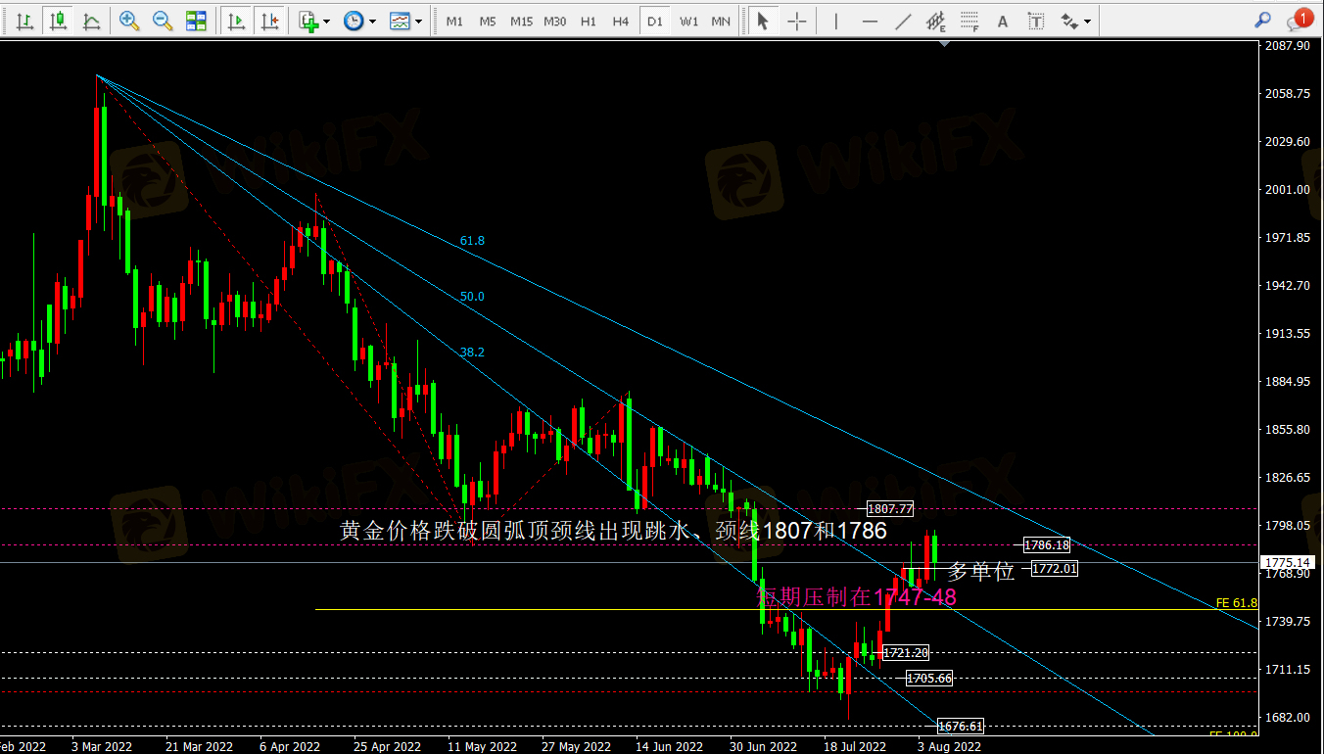Click the zoom in magnifier
Screen dimensions: 1324x754
pos(128,21)
